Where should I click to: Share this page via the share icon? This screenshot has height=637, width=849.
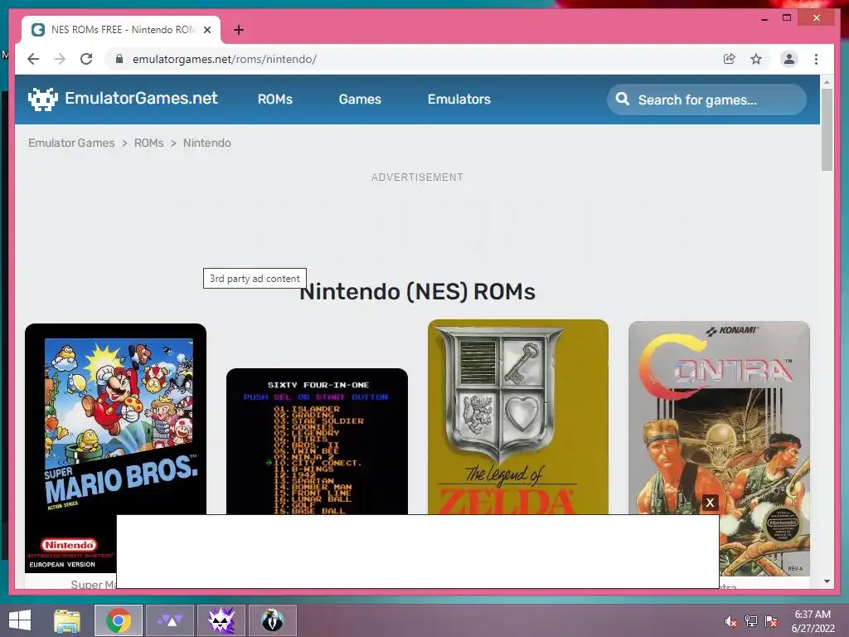730,59
